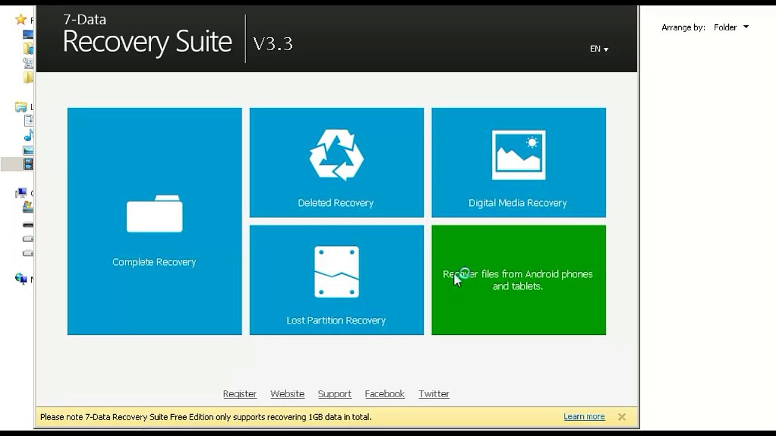Open the Arrange by Folder dropdown in Explorer
Image resolution: width=776 pixels, height=436 pixels.
731,27
